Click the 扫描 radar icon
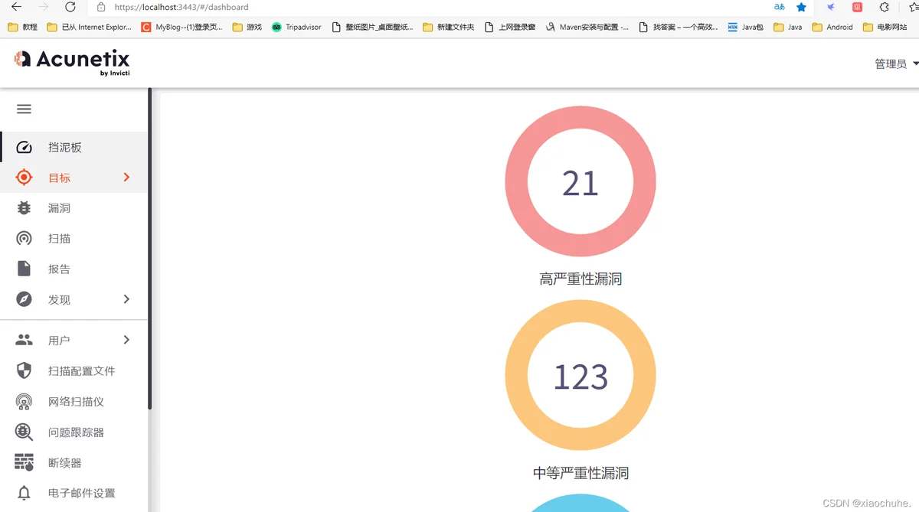 [24, 239]
